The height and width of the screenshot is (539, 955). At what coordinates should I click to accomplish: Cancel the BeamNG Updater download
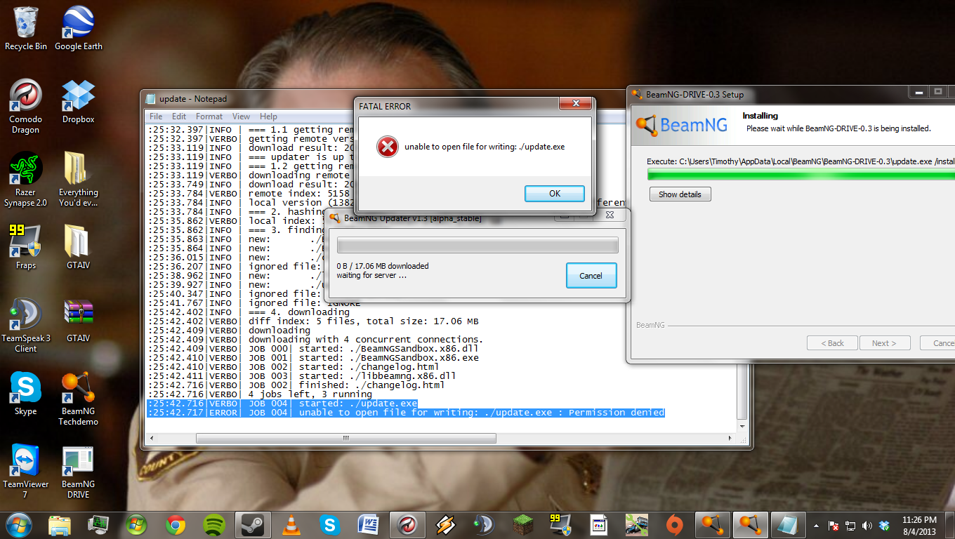(x=591, y=276)
